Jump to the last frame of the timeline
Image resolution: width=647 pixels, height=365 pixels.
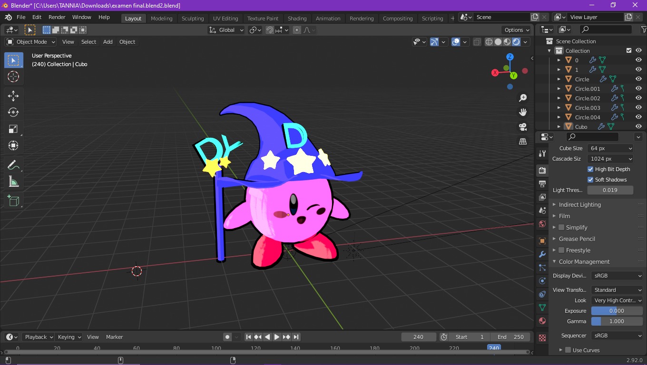pos(296,337)
